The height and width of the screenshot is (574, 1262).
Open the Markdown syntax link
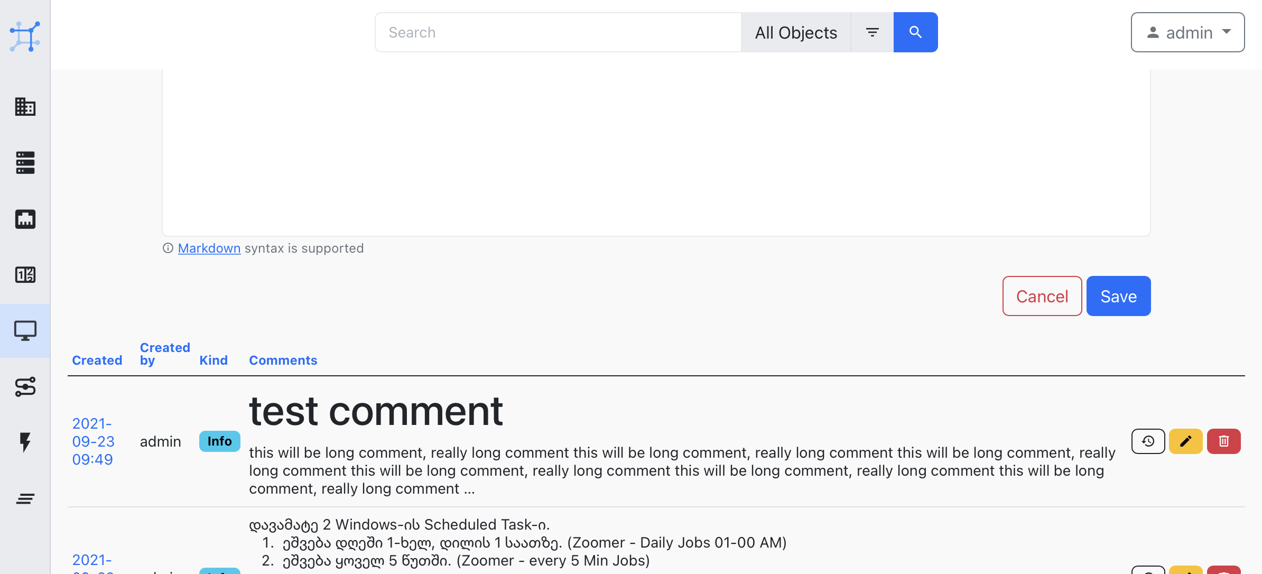[209, 248]
